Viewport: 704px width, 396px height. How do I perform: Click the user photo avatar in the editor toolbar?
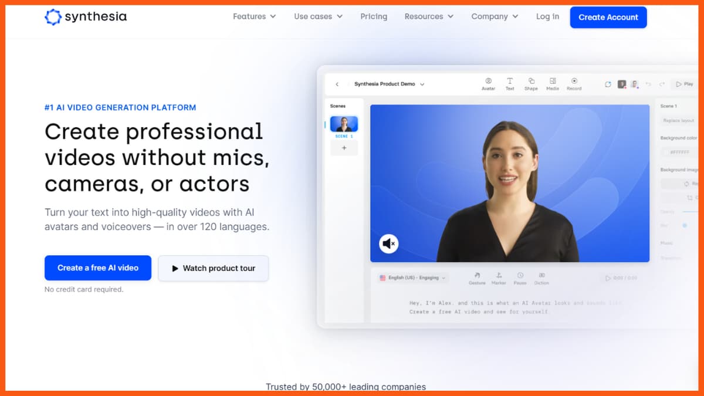[x=634, y=84]
